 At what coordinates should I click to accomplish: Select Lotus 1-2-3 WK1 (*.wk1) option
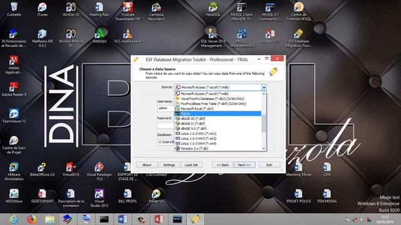click(218, 133)
